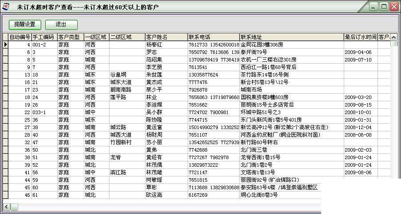
Task: Click phone number 13035877624
Action: pos(203,75)
